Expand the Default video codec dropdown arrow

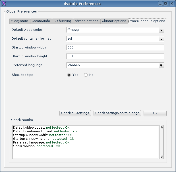coord(161,30)
